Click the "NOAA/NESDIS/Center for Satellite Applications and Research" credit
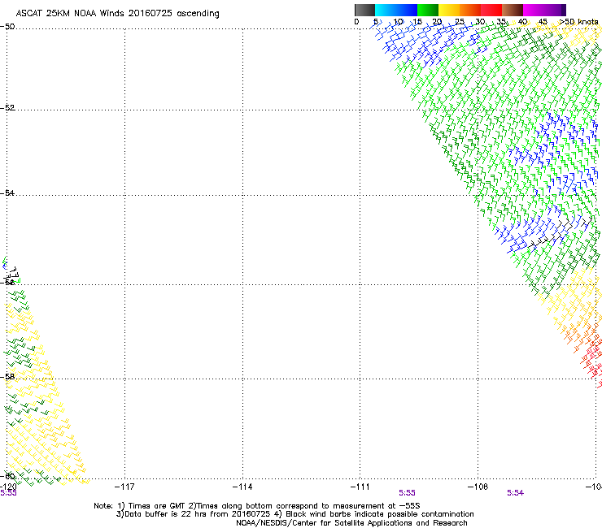 tap(351, 523)
